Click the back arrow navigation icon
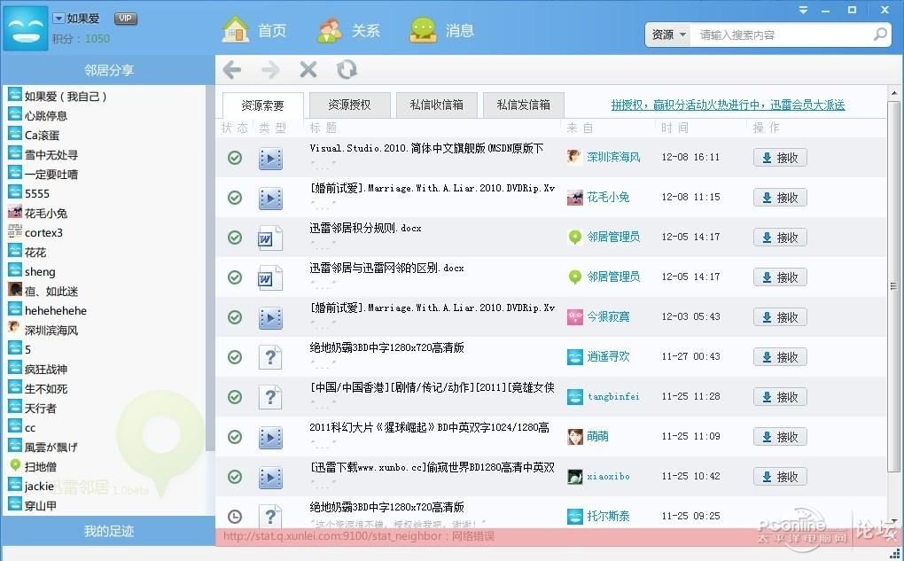Viewport: 904px width, 561px height. pyautogui.click(x=231, y=70)
